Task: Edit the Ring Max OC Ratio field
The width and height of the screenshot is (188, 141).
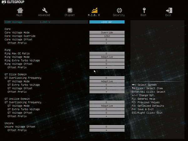Action: pos(107,53)
